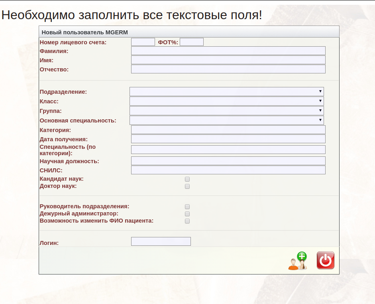Click into the Отчество field

pyautogui.click(x=228, y=69)
